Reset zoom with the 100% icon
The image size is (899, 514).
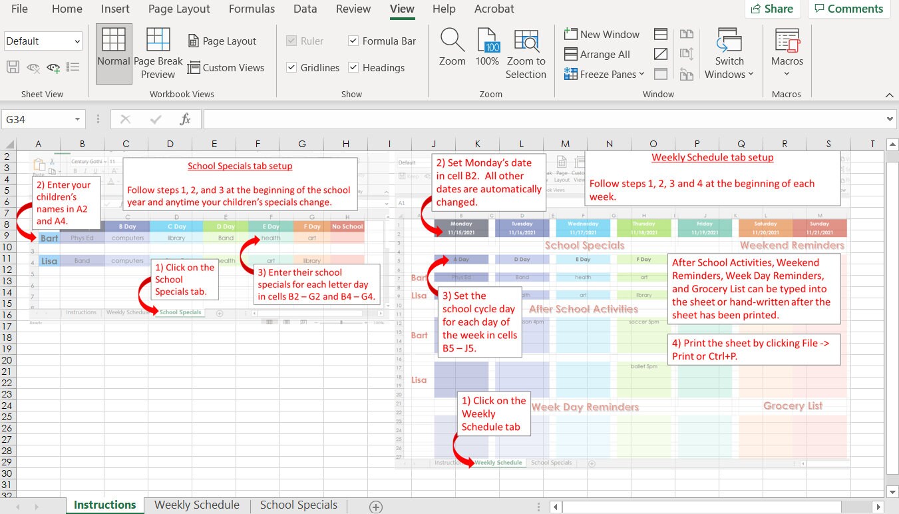(x=486, y=53)
